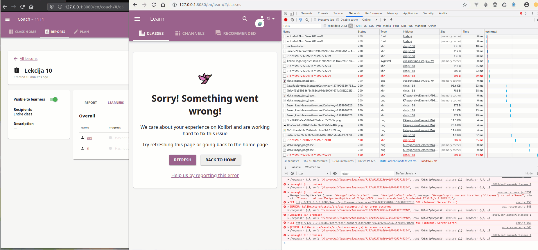Expand the NavigationDuplicated uncaught error entry
Viewport: 538px width, 250px height.
click(288, 192)
